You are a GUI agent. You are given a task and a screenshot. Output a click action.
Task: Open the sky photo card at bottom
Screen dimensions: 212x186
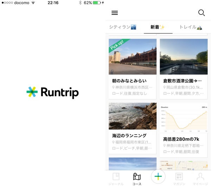point(133,164)
